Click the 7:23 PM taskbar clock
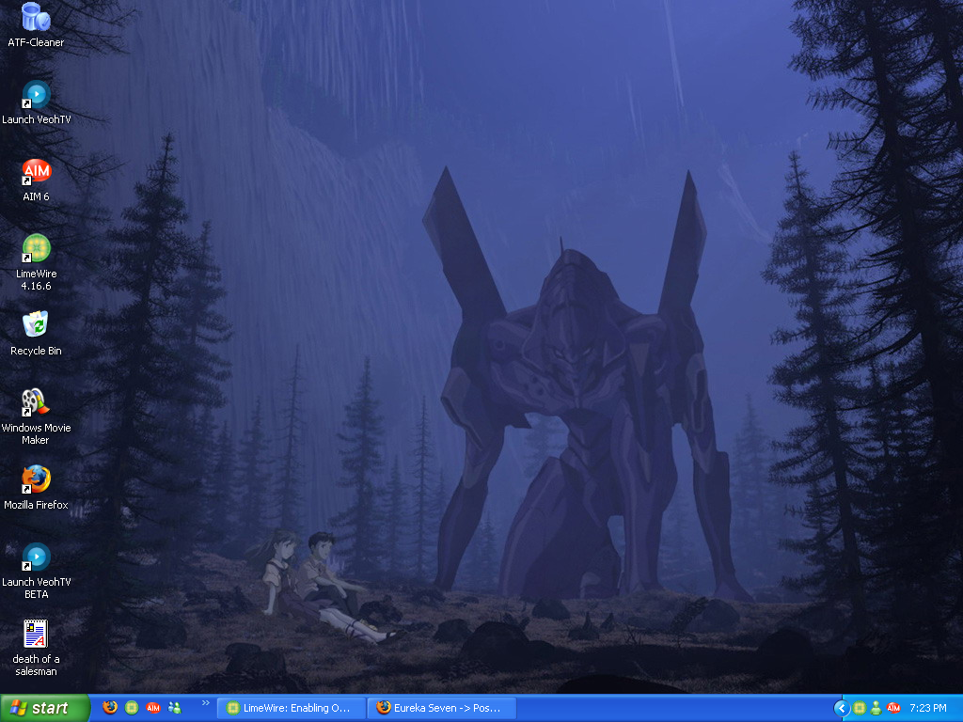The image size is (963, 722). pos(928,708)
